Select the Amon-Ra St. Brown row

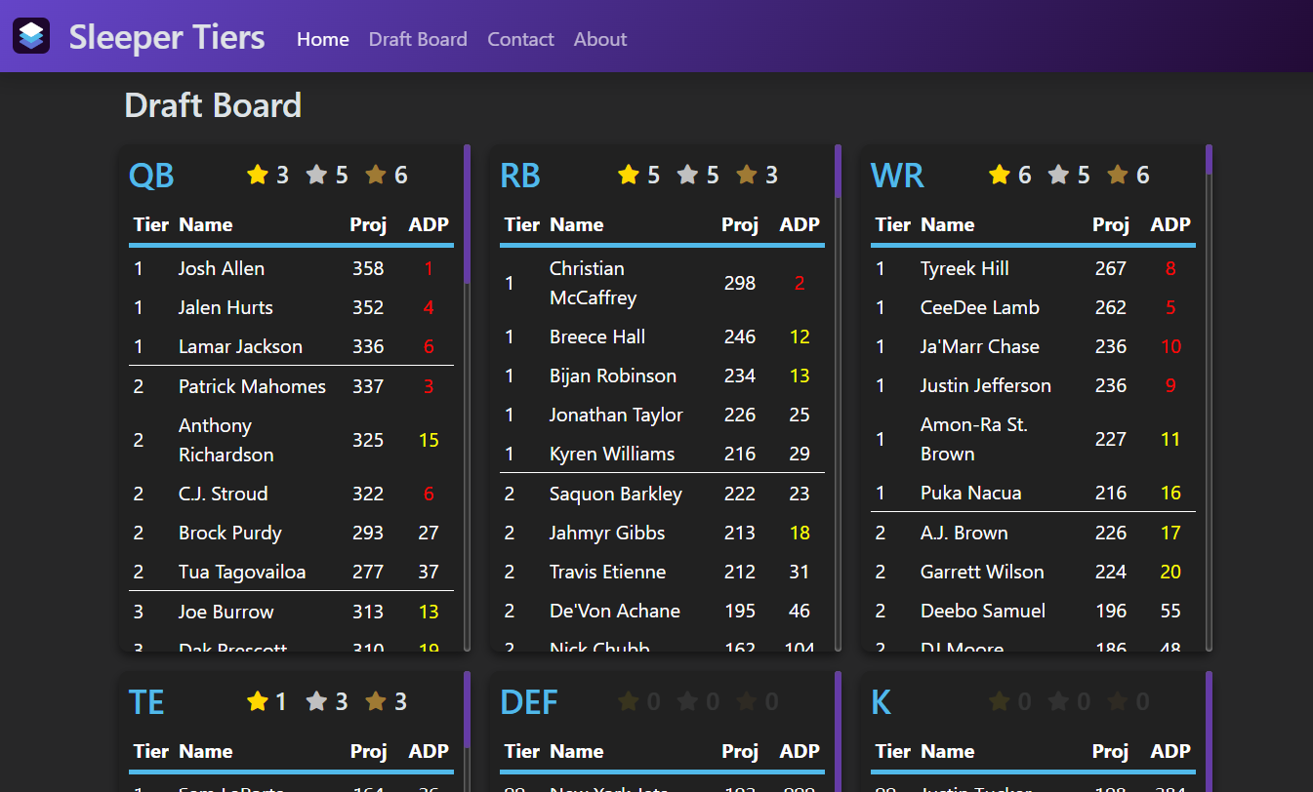point(1033,439)
